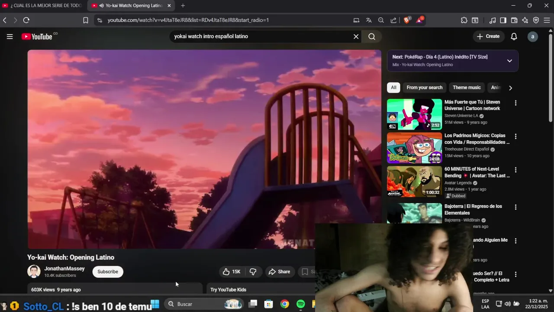This screenshot has height=312, width=554.
Task: Open Microsoft Store from taskbar
Action: 269,304
